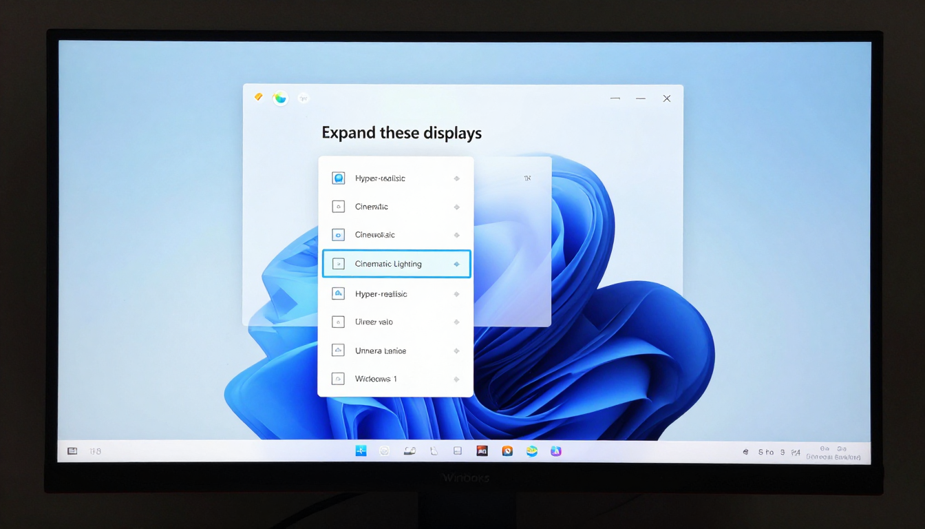Close the Expand these displays window

tap(666, 98)
